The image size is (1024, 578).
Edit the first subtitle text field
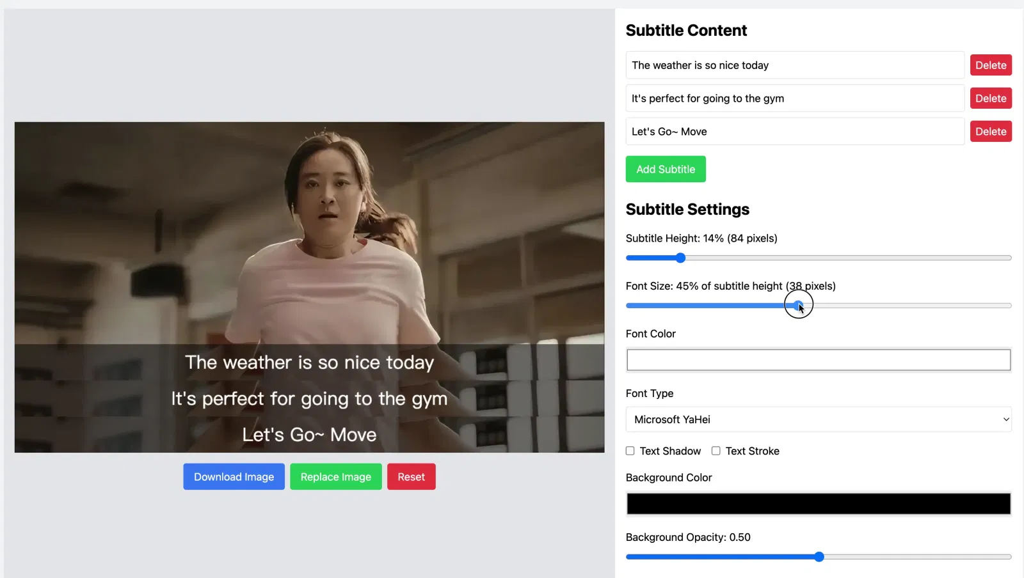pos(794,65)
